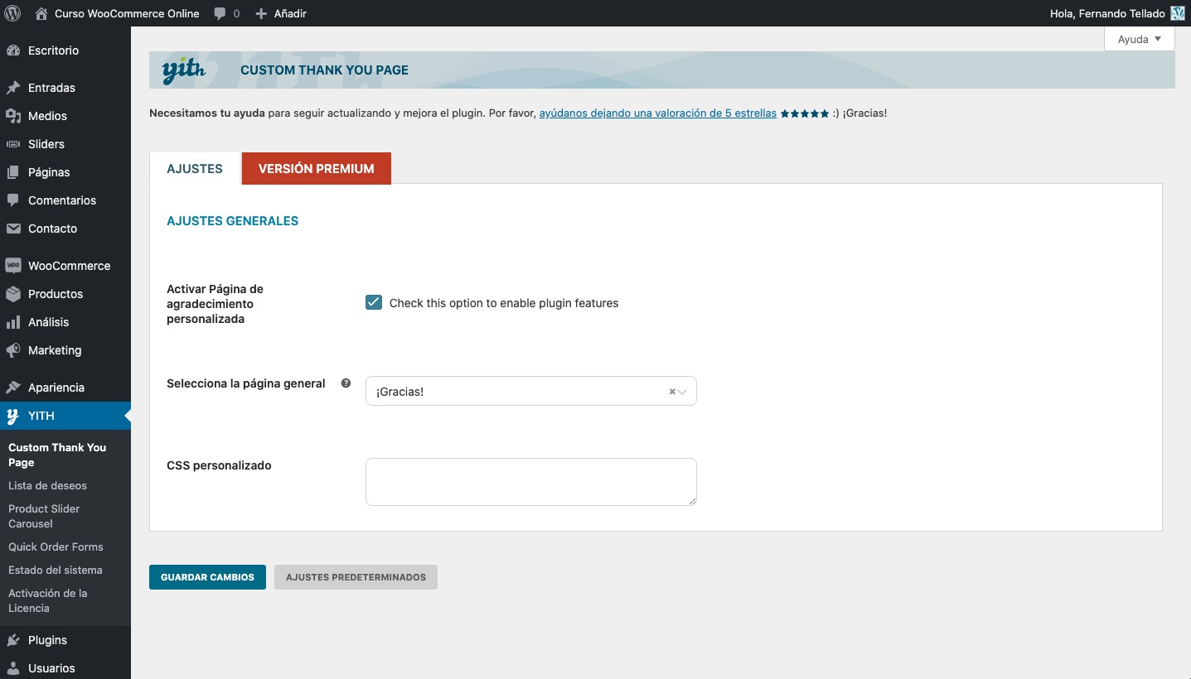Open Lista de deseos submenu item

pos(47,486)
